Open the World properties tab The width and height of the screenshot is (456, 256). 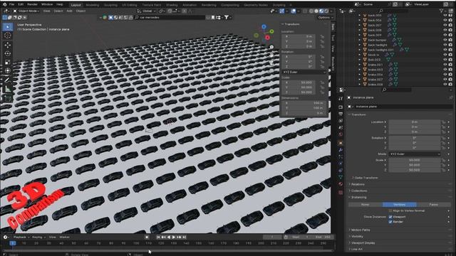tap(341, 134)
